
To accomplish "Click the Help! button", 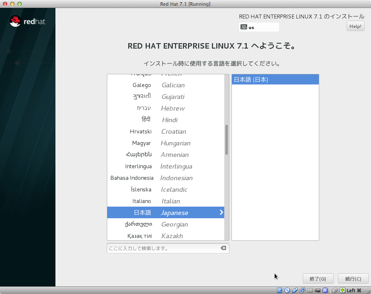I will pos(355,26).
